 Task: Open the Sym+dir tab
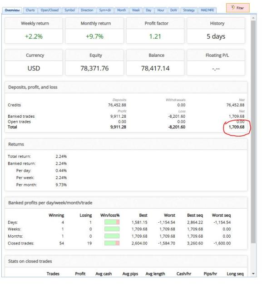(105, 10)
